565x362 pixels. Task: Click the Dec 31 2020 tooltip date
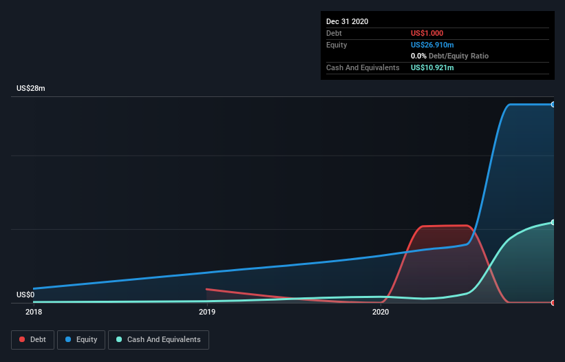(347, 21)
